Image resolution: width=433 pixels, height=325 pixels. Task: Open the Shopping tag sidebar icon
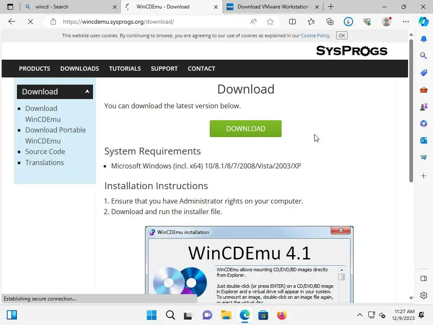tap(424, 73)
